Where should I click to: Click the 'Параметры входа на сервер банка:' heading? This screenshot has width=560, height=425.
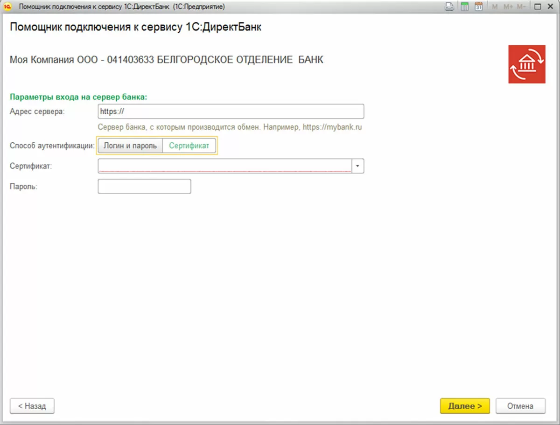tap(78, 97)
